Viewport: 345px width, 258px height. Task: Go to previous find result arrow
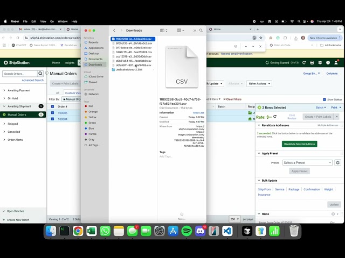point(246,47)
